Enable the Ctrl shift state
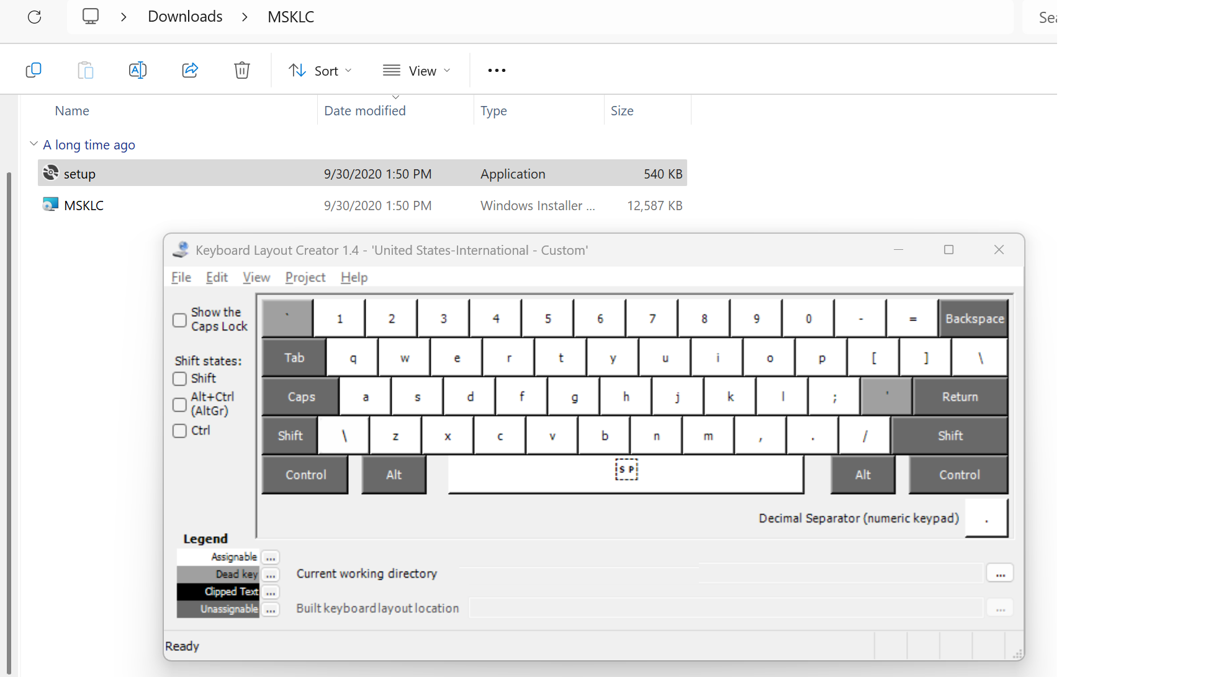The image size is (1229, 677). tap(179, 430)
